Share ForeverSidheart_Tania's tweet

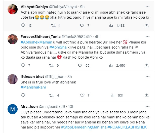(x=147, y=65)
